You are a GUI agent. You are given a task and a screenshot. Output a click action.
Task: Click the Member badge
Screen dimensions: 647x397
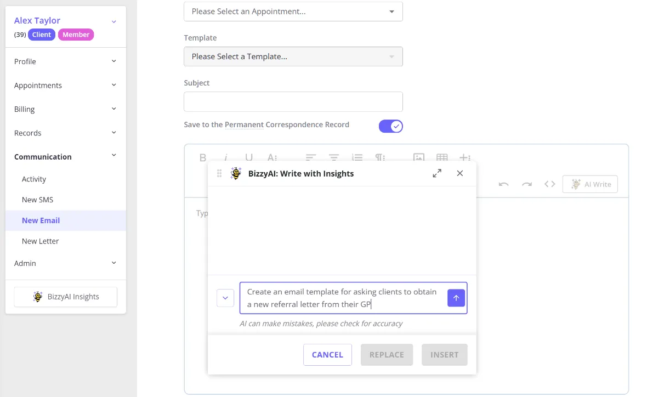(x=76, y=35)
